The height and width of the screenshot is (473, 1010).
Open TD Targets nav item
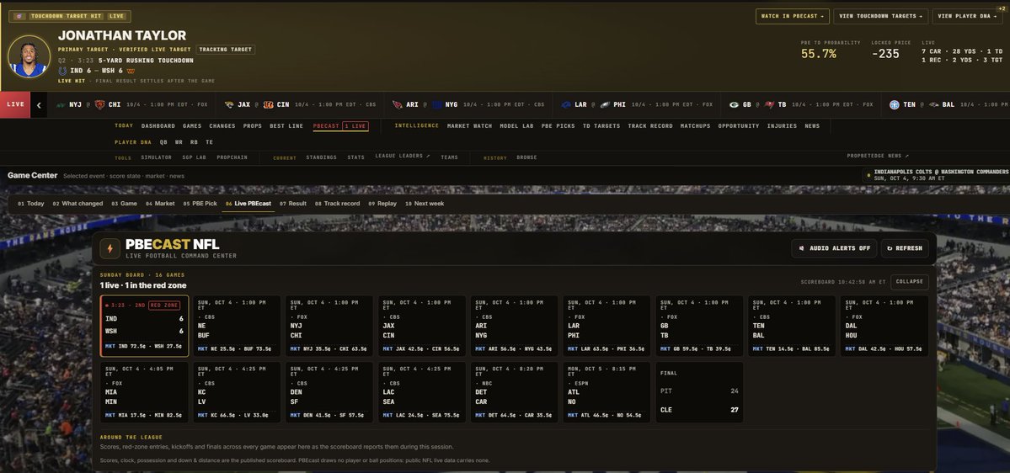click(x=601, y=126)
